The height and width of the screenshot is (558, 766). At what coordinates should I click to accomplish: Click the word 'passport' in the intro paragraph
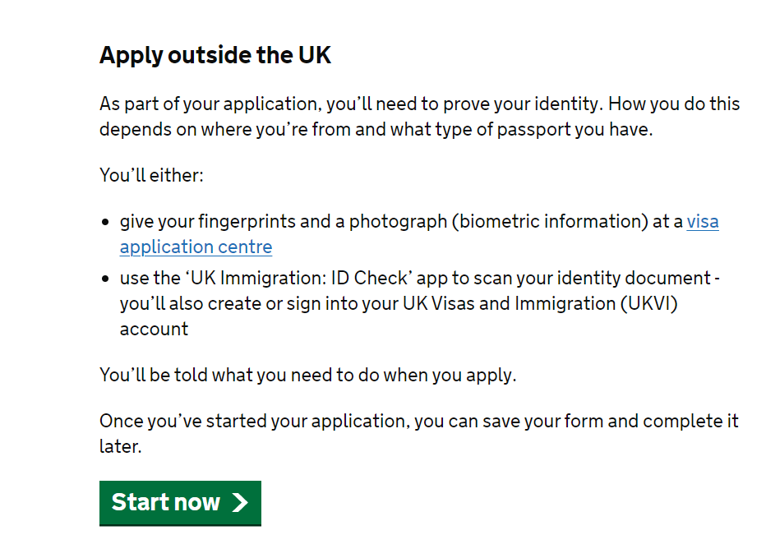(533, 129)
